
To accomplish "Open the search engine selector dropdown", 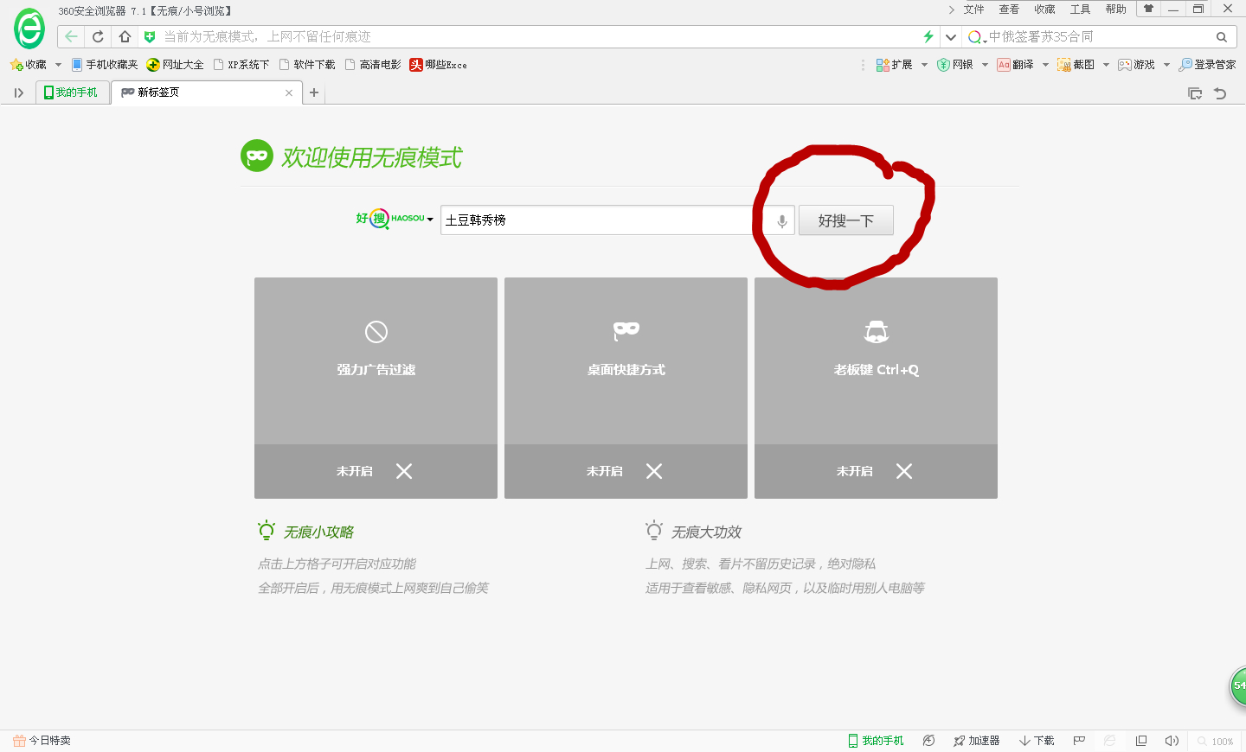I will click(x=978, y=37).
